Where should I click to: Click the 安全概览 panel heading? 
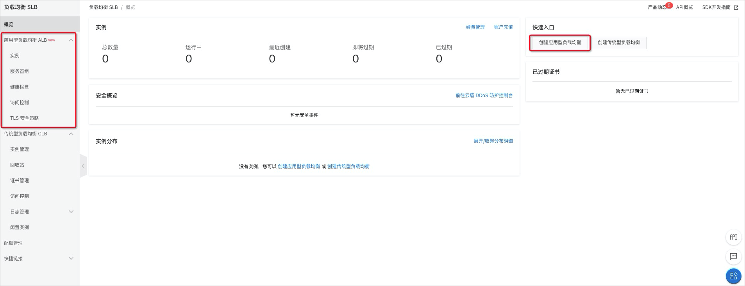click(107, 96)
